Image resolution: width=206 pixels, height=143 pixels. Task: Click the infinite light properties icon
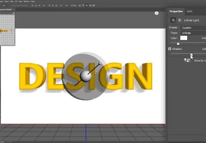point(173,20)
